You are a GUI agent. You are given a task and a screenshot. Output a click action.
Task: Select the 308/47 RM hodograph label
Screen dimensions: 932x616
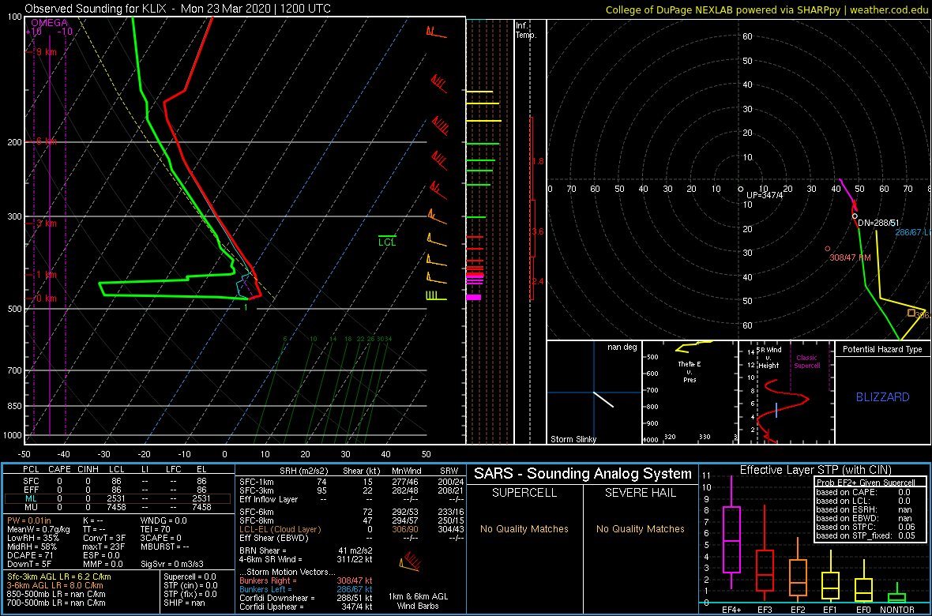pyautogui.click(x=851, y=257)
